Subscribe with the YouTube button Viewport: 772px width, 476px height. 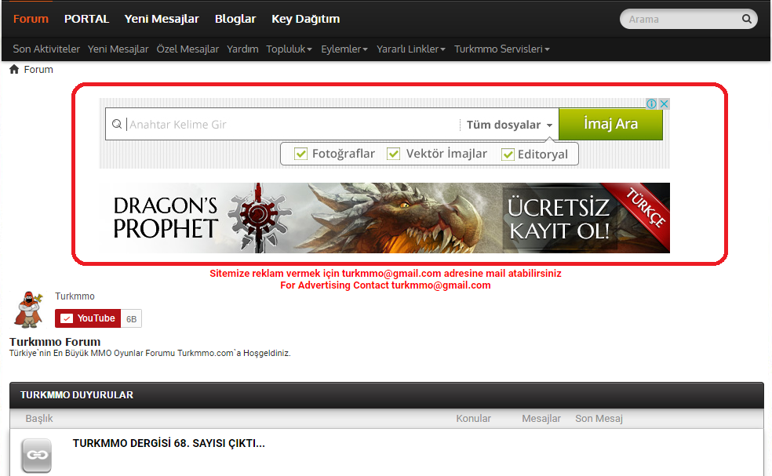(x=88, y=318)
